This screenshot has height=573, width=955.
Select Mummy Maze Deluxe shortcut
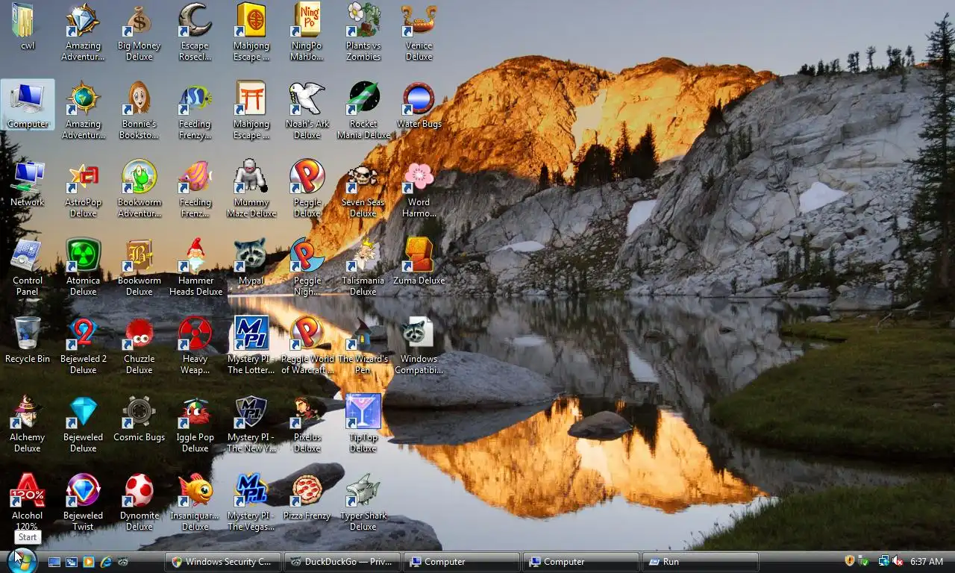click(x=251, y=189)
